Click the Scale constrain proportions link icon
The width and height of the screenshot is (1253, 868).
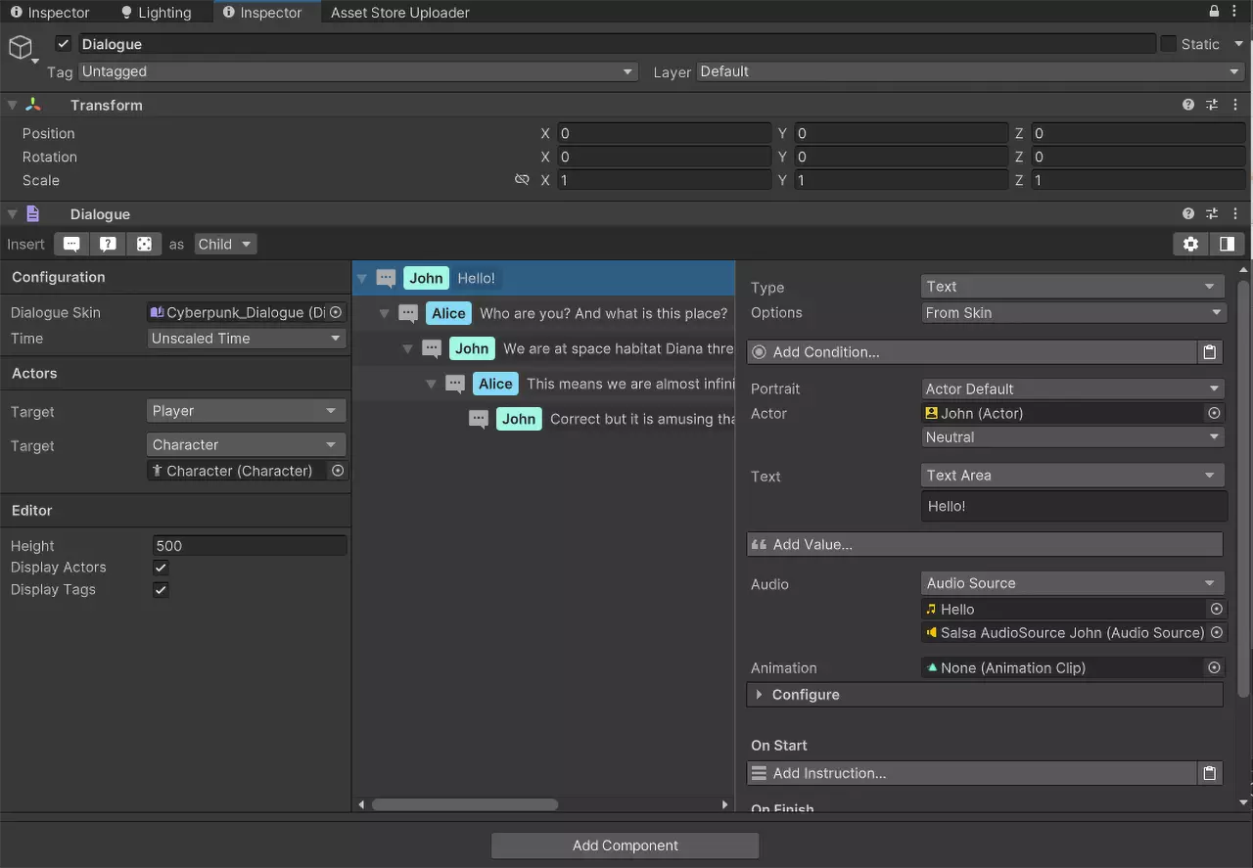522,180
